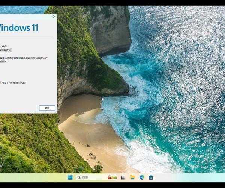Open Microsoft Store from the taskbar

point(151,177)
